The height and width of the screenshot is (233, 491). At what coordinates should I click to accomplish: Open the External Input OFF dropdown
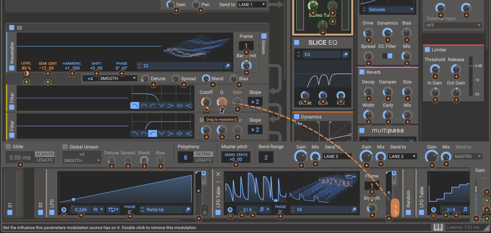point(453,25)
